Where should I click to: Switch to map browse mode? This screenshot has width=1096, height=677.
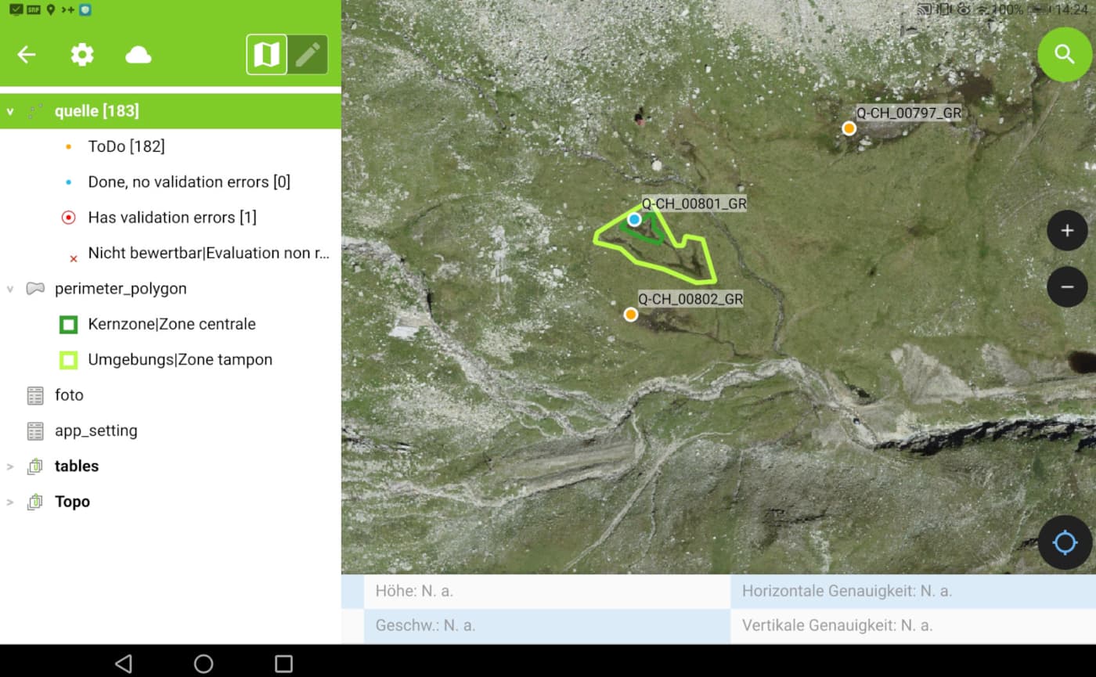point(266,55)
